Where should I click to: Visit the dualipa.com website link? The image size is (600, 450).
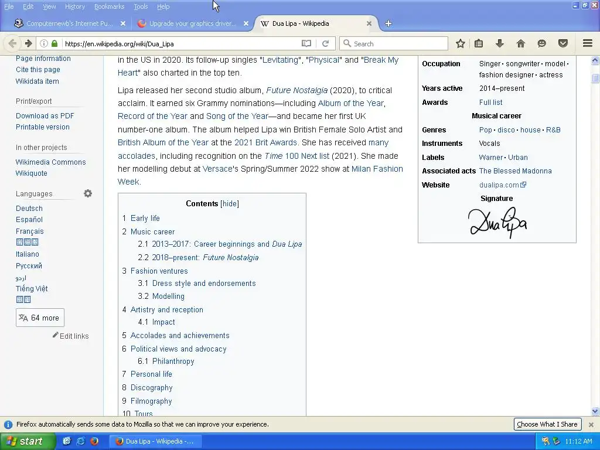[x=502, y=185]
